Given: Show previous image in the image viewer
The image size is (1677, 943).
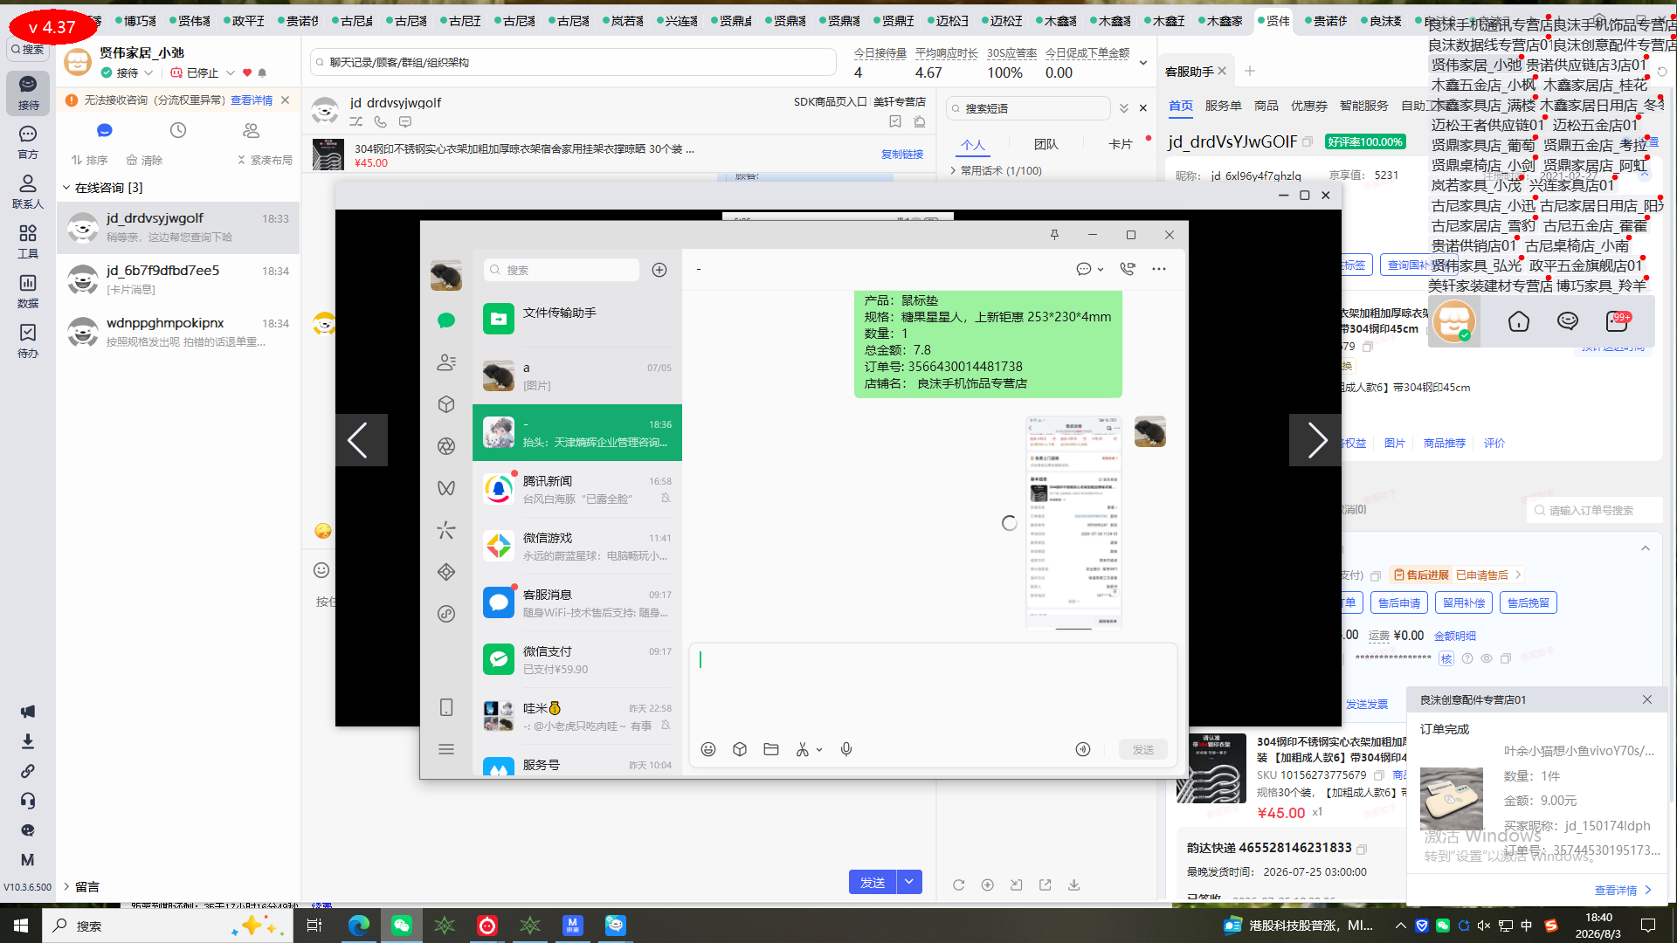Looking at the screenshot, I should click(x=360, y=440).
